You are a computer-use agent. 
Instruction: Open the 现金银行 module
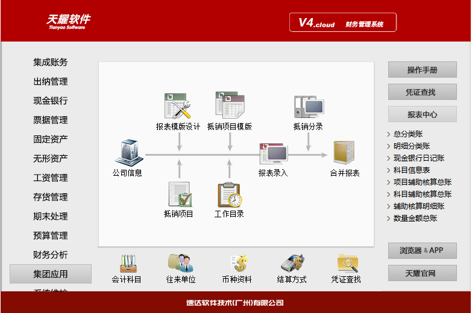[x=50, y=101]
